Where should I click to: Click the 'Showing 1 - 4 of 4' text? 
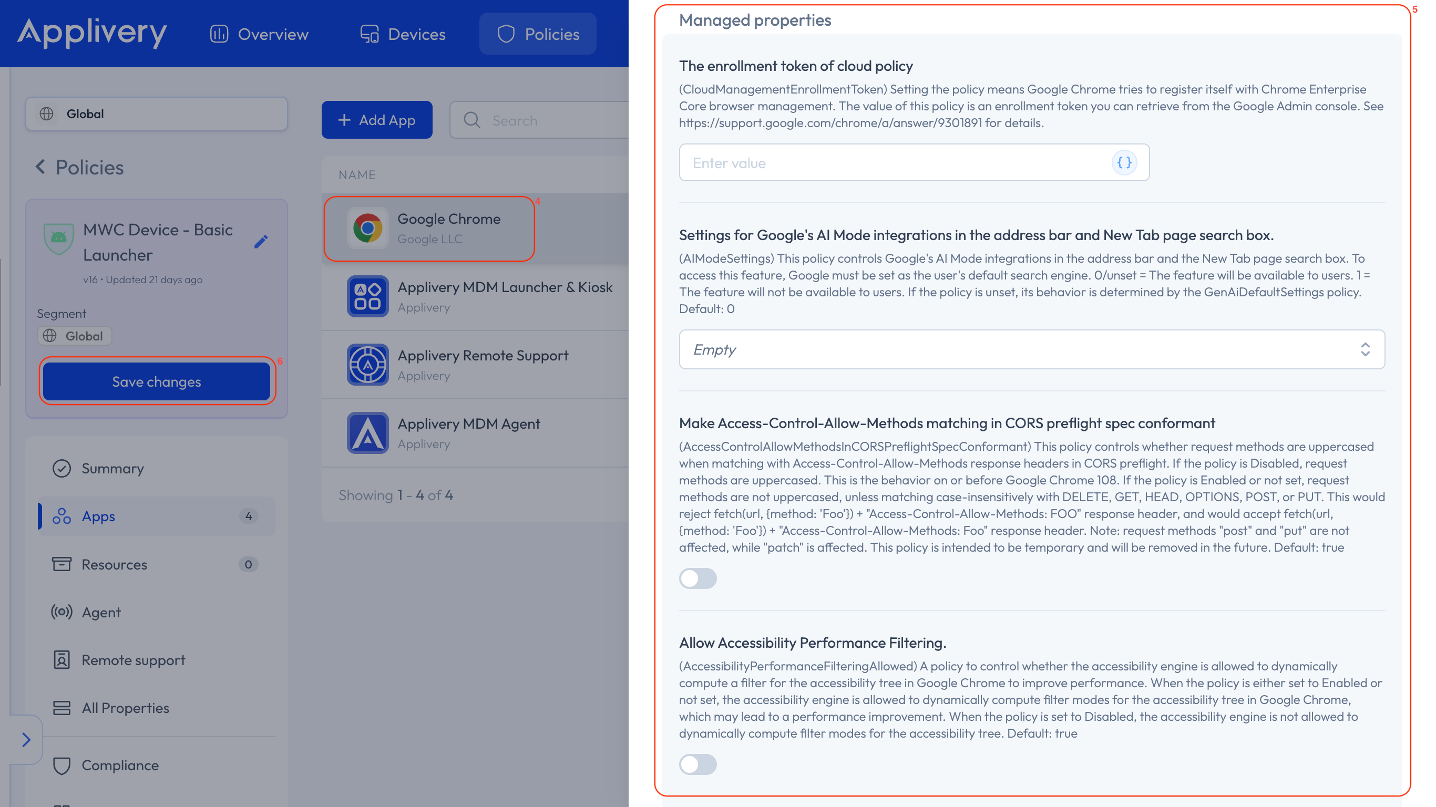pyautogui.click(x=396, y=495)
